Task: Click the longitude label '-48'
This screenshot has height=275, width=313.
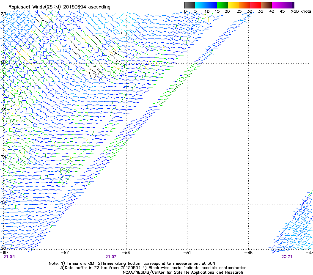Action: click(x=248, y=253)
